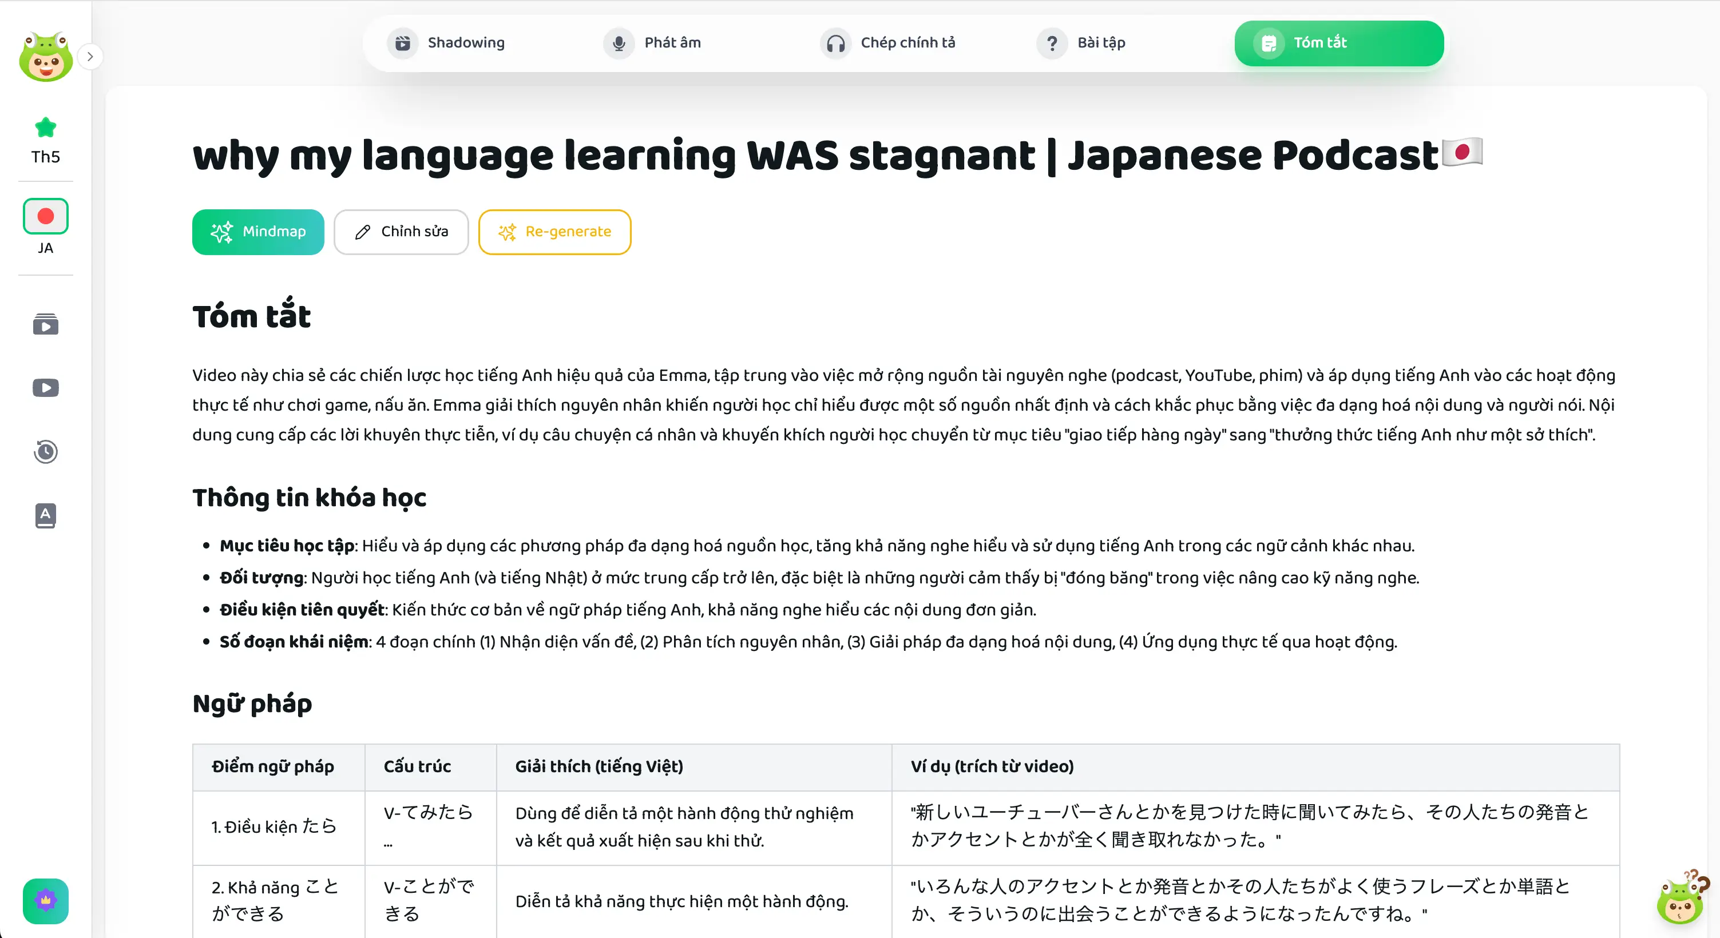Click the premium crown badge icon
Image resolution: width=1720 pixels, height=938 pixels.
coord(45,901)
